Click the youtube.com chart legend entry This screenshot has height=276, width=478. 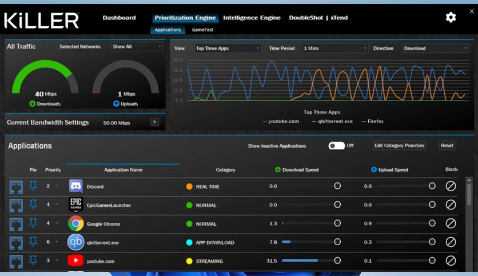[x=281, y=121]
